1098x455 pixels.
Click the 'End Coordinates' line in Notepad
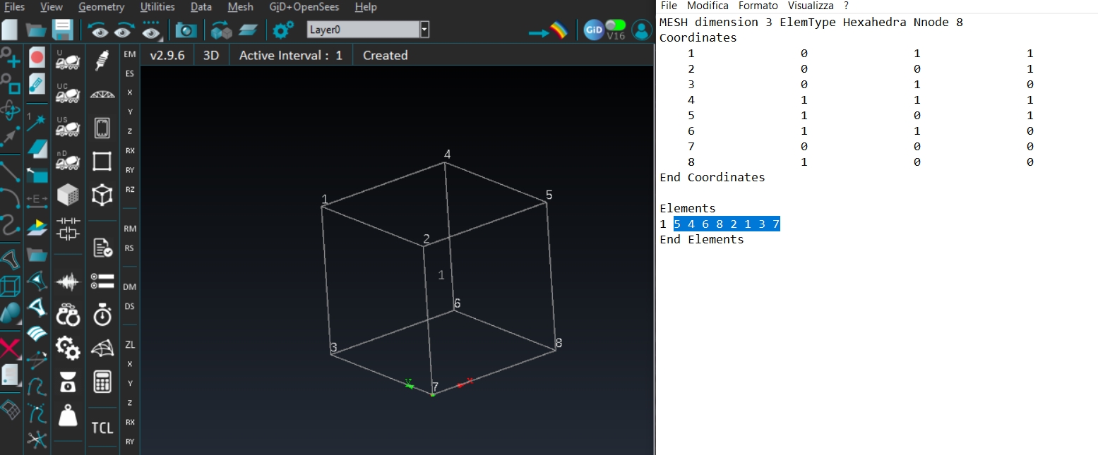point(712,177)
